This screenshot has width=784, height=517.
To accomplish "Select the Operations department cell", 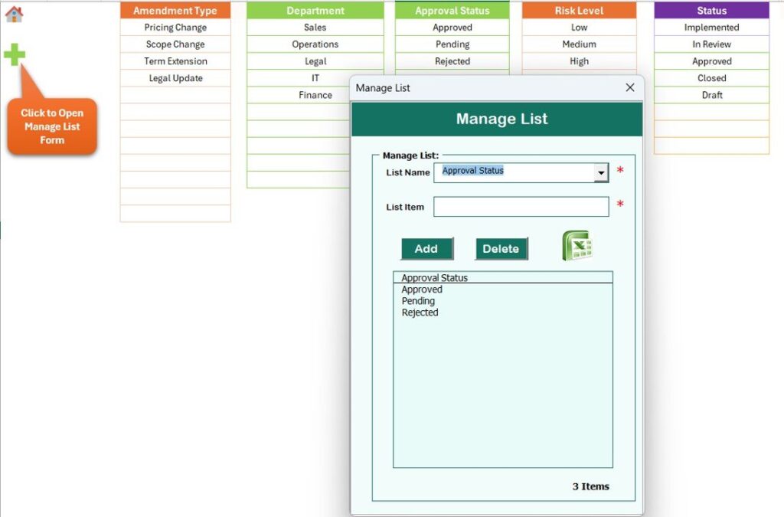I will pyautogui.click(x=315, y=44).
